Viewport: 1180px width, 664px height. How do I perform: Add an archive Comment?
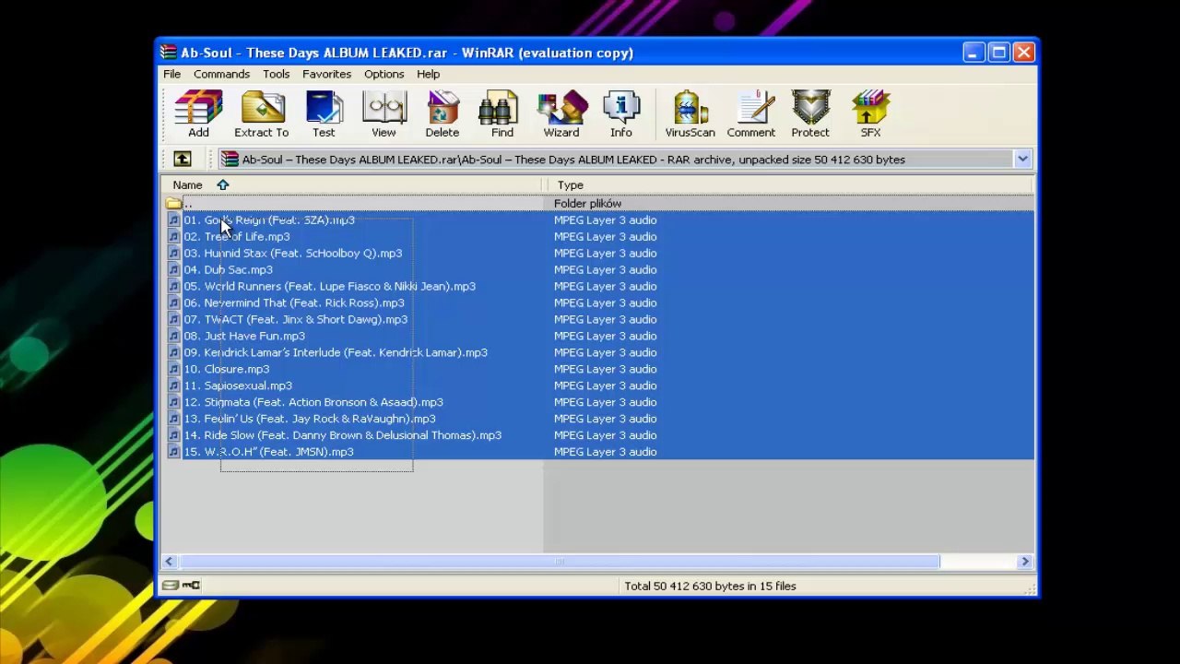[750, 114]
